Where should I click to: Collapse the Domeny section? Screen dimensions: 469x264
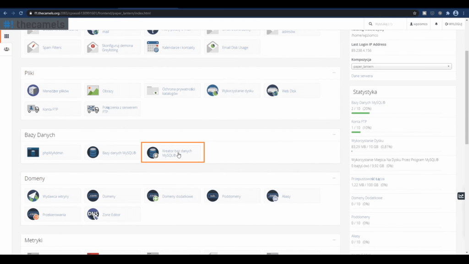[334, 178]
